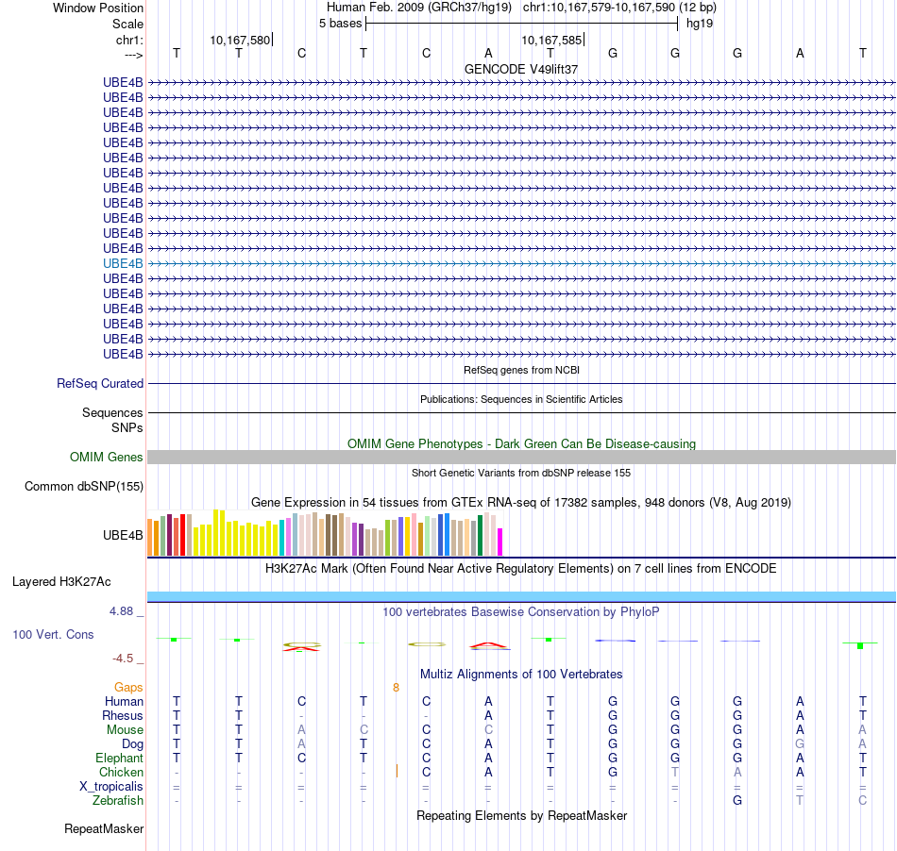Image resolution: width=897 pixels, height=851 pixels.
Task: Select the 'Chicken' alignment row label
Action: [x=121, y=772]
